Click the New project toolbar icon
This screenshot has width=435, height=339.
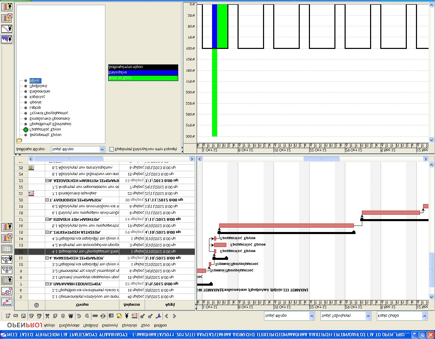[x=8, y=316]
